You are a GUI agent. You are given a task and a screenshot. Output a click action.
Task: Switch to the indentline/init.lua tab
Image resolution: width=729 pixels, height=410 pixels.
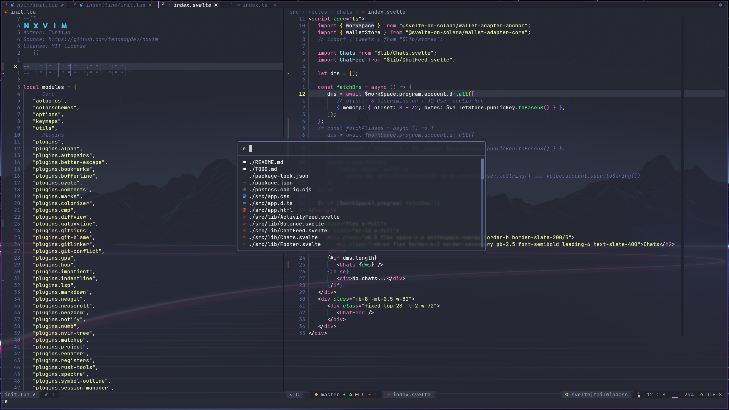[x=114, y=5]
